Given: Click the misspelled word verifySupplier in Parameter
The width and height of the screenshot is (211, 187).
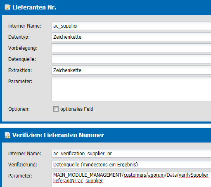Looking at the screenshot, I should coord(193,175).
